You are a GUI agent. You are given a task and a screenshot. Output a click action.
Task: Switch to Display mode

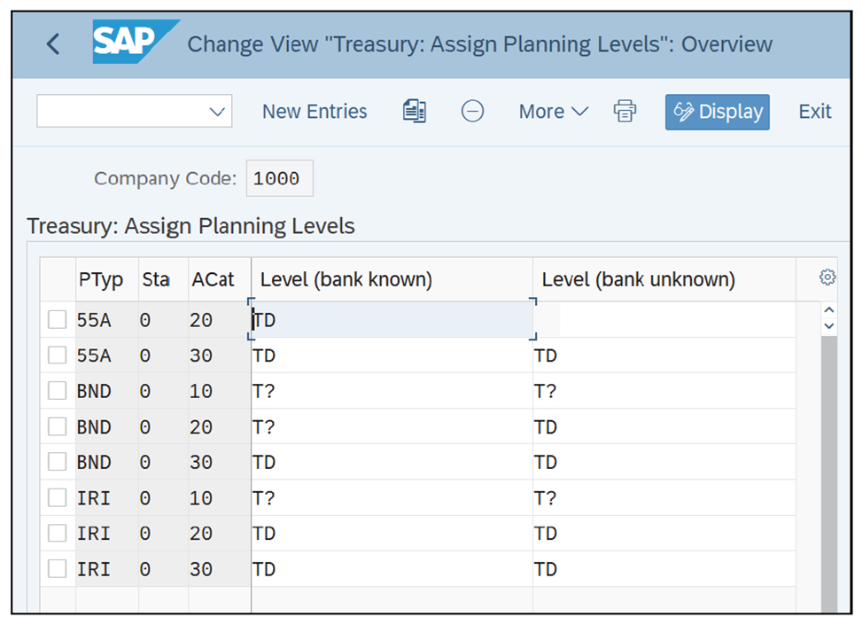[717, 112]
